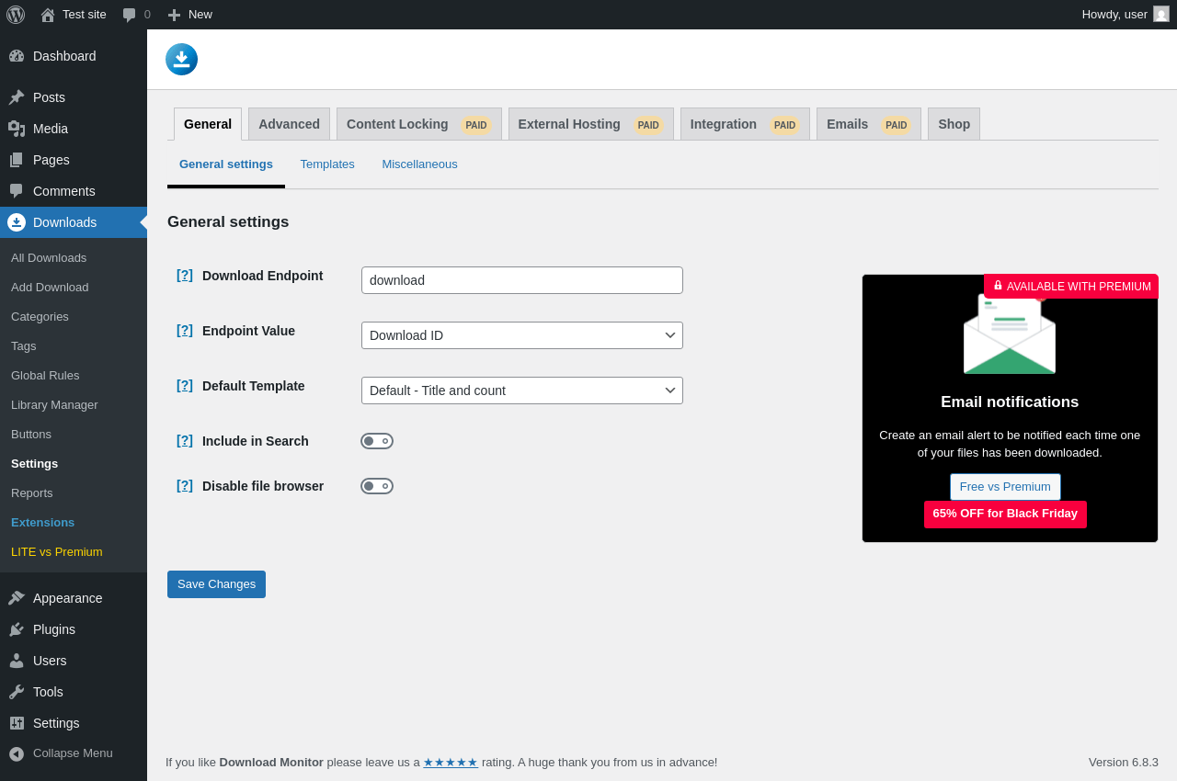Open help tooltip for Include in Search
Image resolution: width=1177 pixels, height=781 pixels.
pyautogui.click(x=185, y=440)
